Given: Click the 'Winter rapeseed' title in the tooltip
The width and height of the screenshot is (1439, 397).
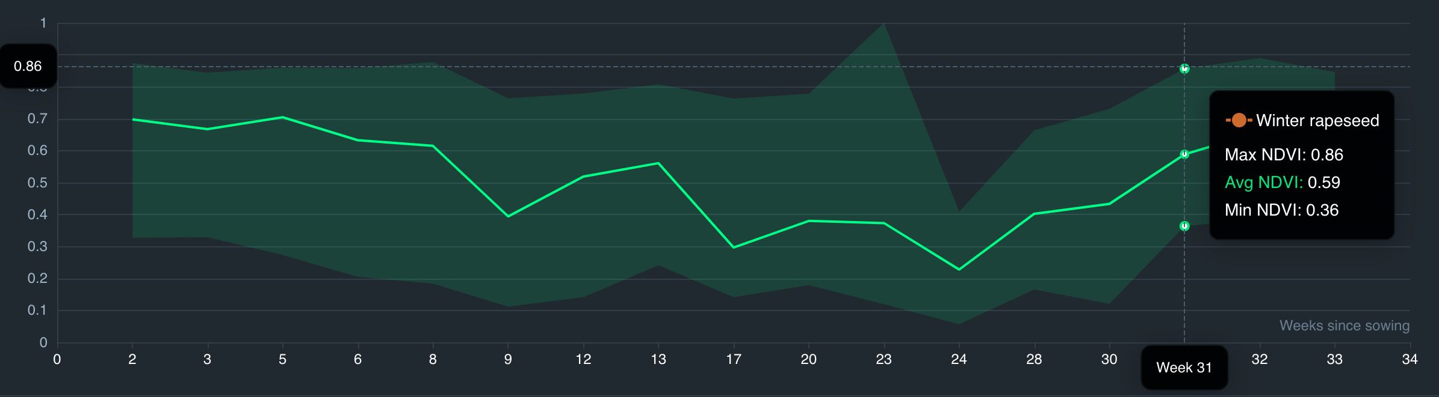Looking at the screenshot, I should click(1317, 121).
